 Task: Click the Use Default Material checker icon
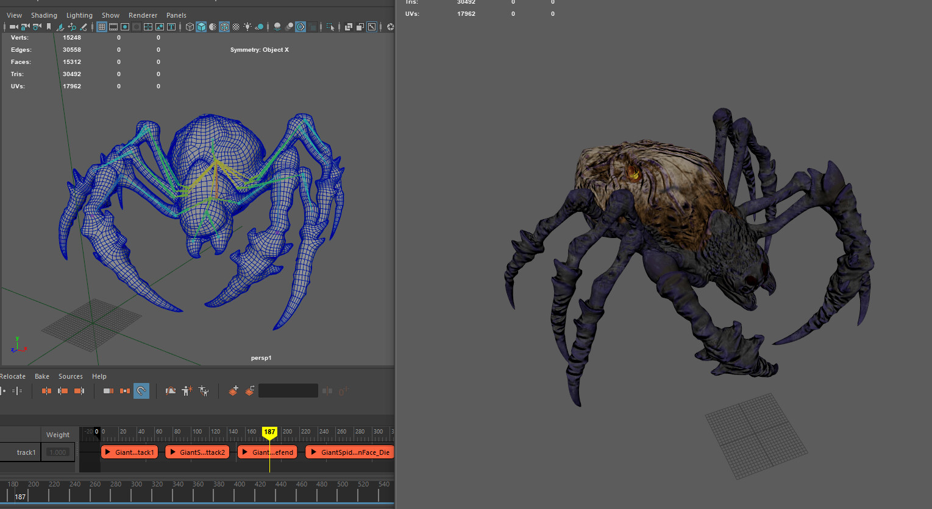pyautogui.click(x=235, y=27)
